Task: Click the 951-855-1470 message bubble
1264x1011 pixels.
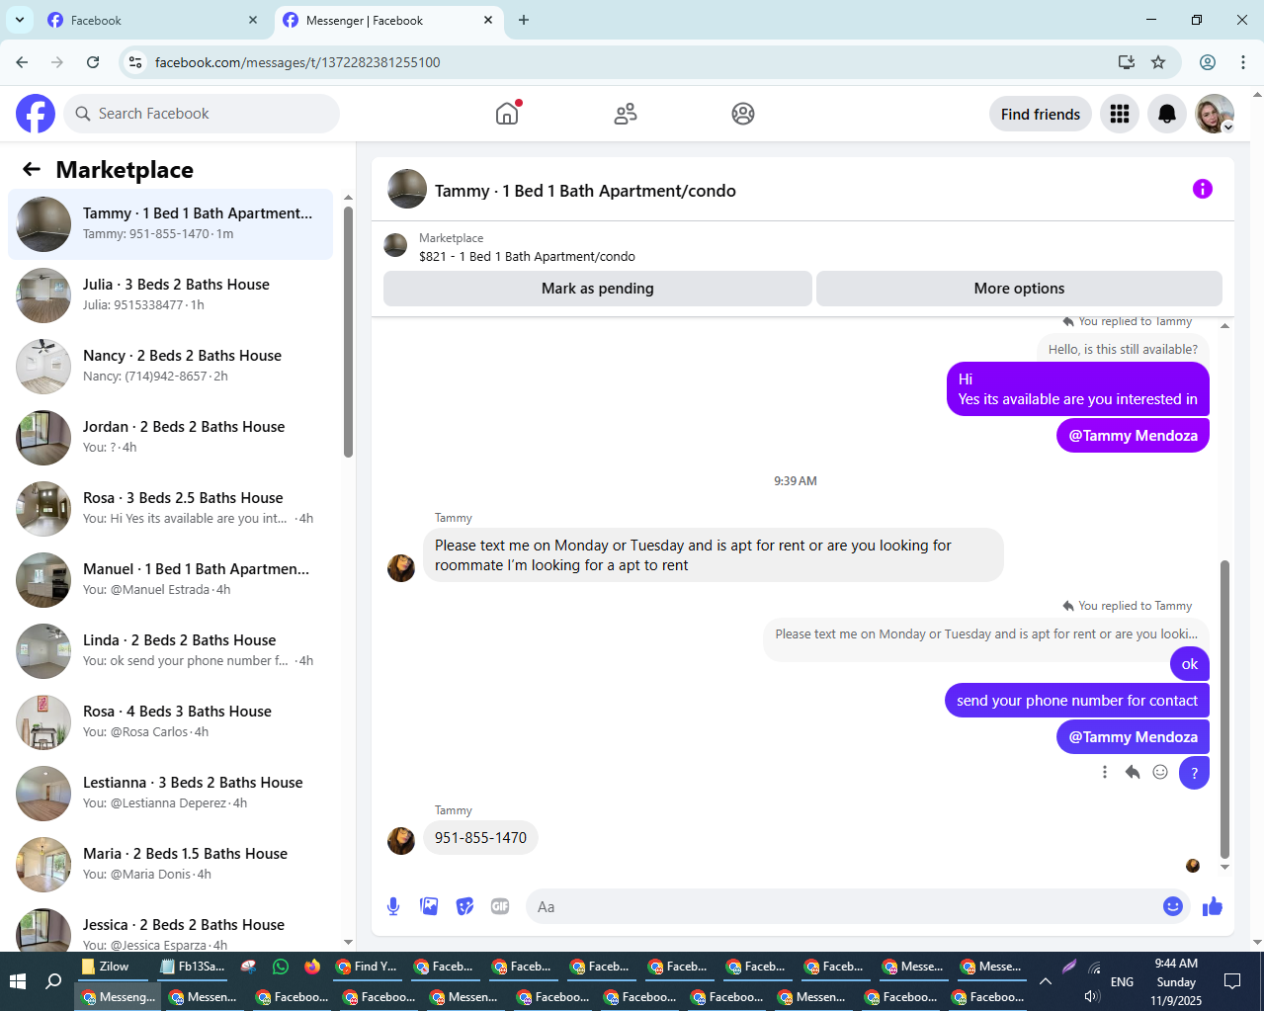Action: click(480, 838)
